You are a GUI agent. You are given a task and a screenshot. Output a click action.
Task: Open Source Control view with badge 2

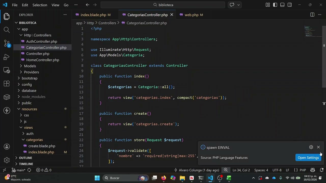click(7, 43)
